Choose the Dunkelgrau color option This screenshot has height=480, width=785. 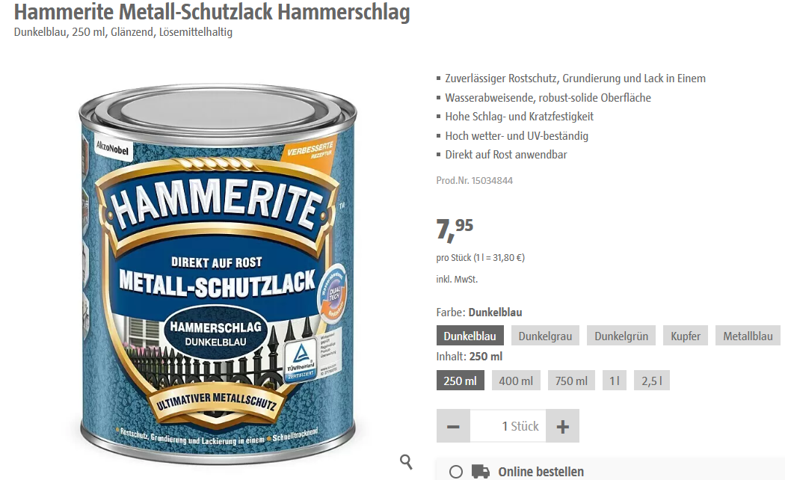pyautogui.click(x=545, y=336)
